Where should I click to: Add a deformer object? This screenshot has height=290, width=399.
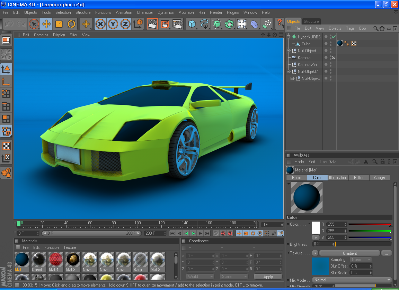click(254, 24)
